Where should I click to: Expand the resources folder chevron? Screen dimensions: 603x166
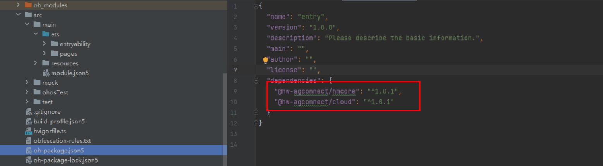[36, 63]
